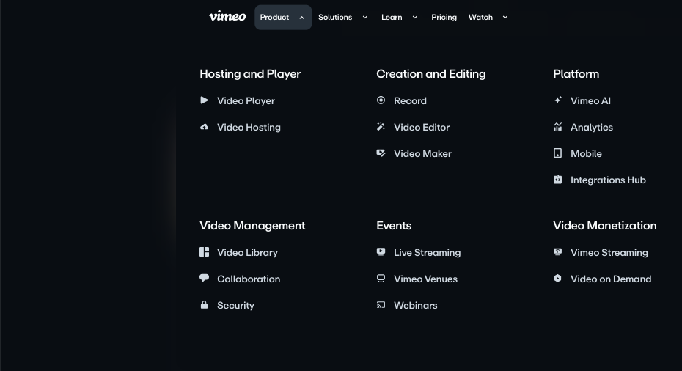Open the Video Maker link
The width and height of the screenshot is (682, 371).
click(x=422, y=153)
